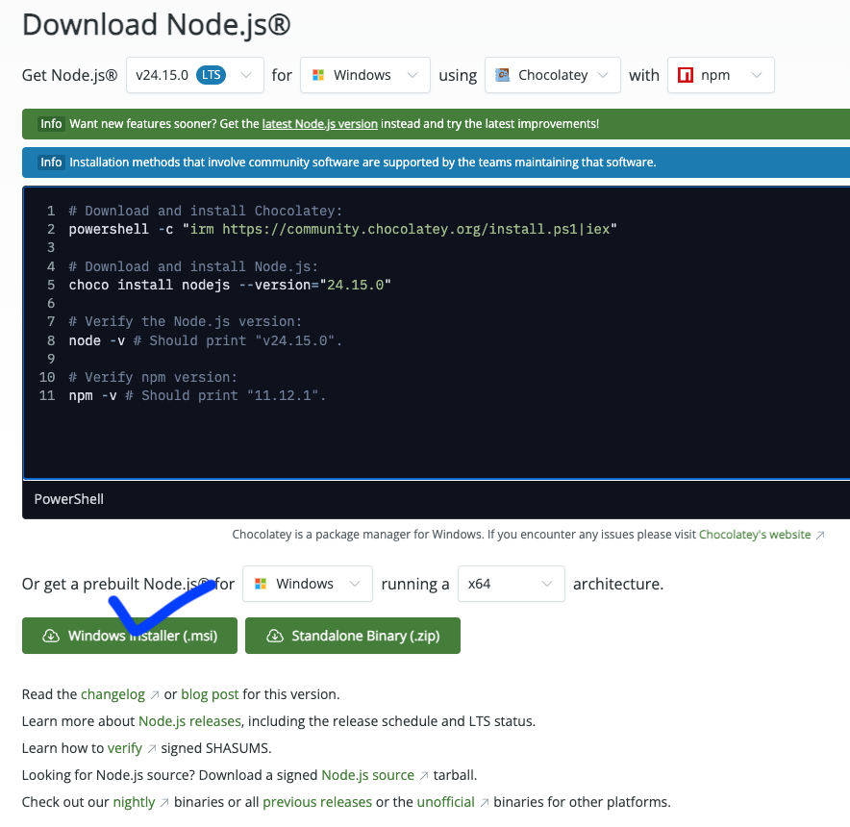Click the external arrow icon next to nightly
This screenshot has height=827, width=850.
tap(164, 803)
